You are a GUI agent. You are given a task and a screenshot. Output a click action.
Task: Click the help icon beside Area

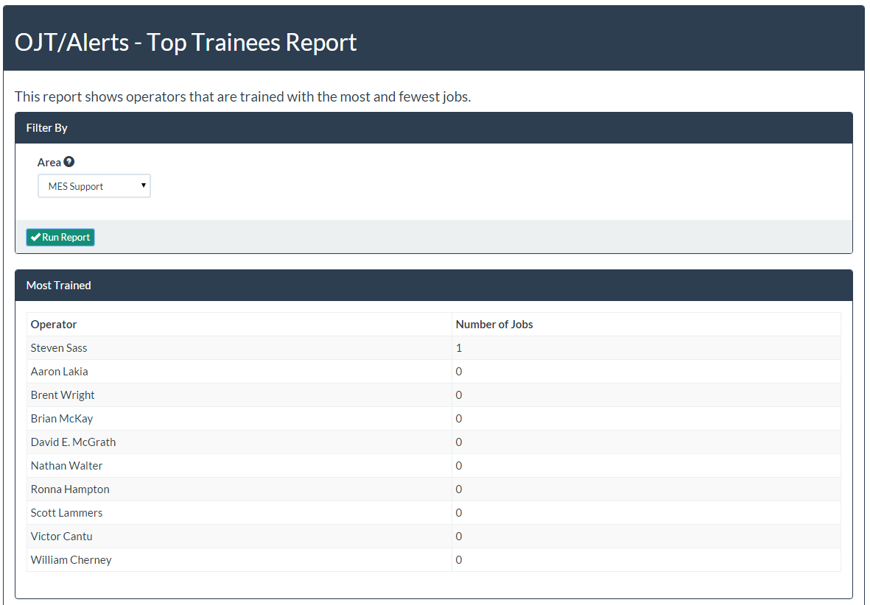[69, 162]
